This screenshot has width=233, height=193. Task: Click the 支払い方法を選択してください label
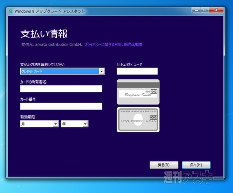click(x=42, y=64)
